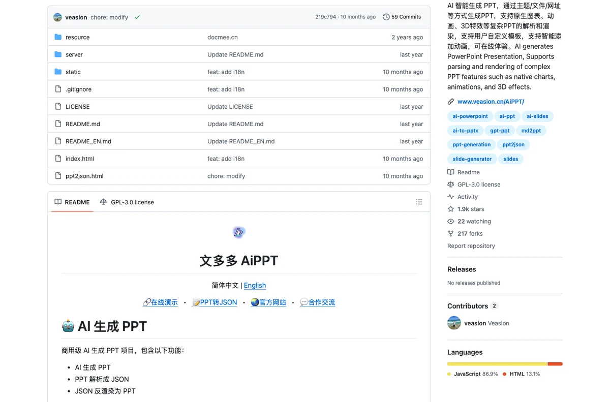
Task: Switch to the GPL-3.0 license tab
Action: click(127, 202)
